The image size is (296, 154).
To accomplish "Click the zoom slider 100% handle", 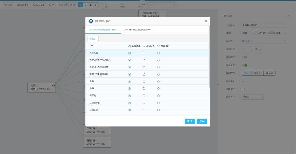I will (x=122, y=4).
